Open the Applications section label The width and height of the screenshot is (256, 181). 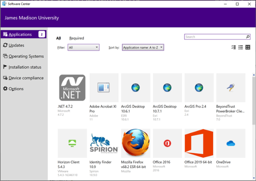(x=20, y=34)
